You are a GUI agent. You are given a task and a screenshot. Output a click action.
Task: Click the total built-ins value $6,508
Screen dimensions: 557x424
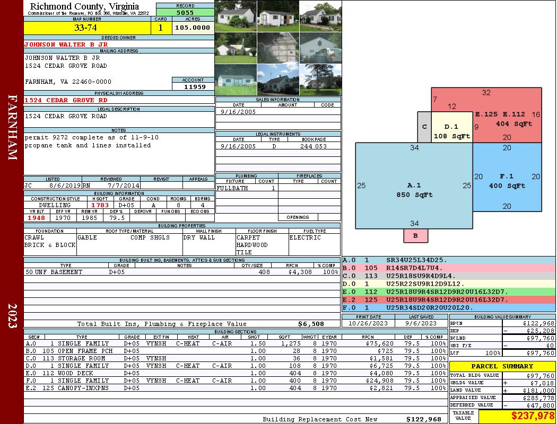311,324
